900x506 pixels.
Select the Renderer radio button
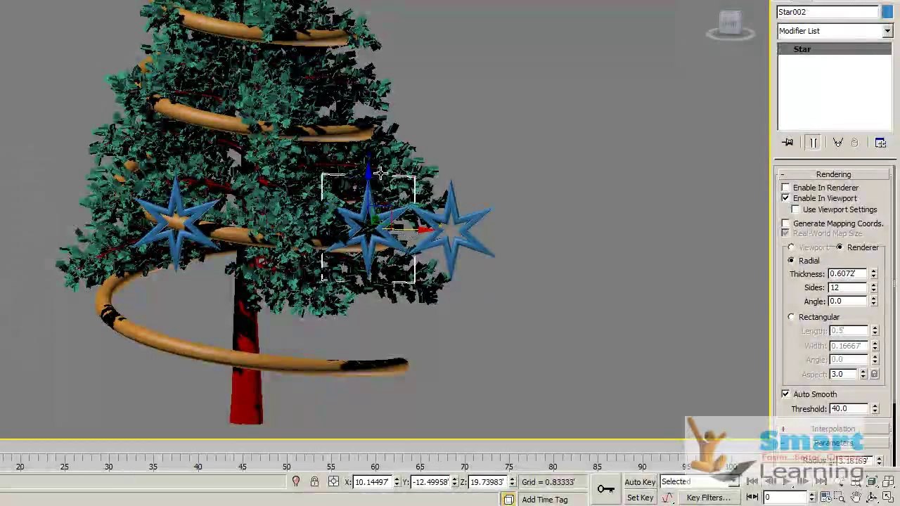coord(840,247)
